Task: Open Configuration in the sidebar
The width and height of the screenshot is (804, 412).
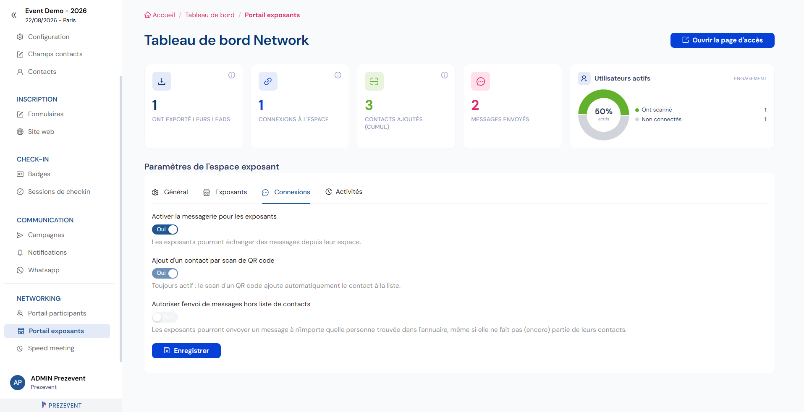Action: (49, 37)
